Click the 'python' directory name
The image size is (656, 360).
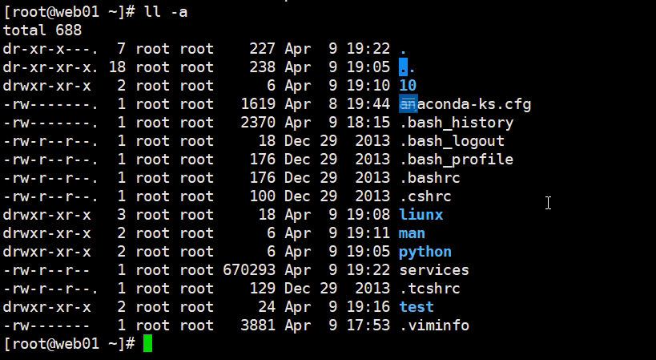(425, 252)
